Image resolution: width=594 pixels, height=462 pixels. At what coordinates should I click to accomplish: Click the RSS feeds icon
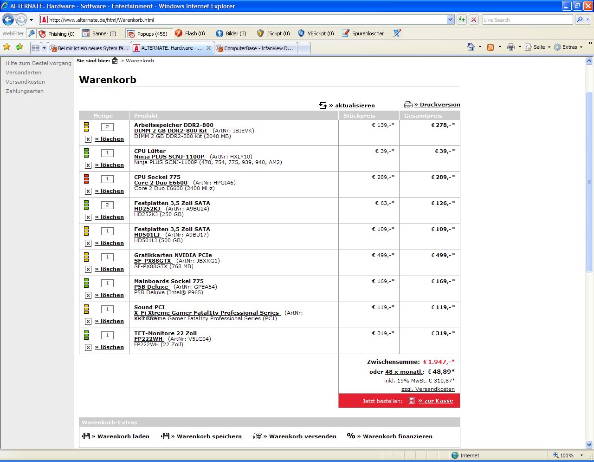(x=491, y=47)
